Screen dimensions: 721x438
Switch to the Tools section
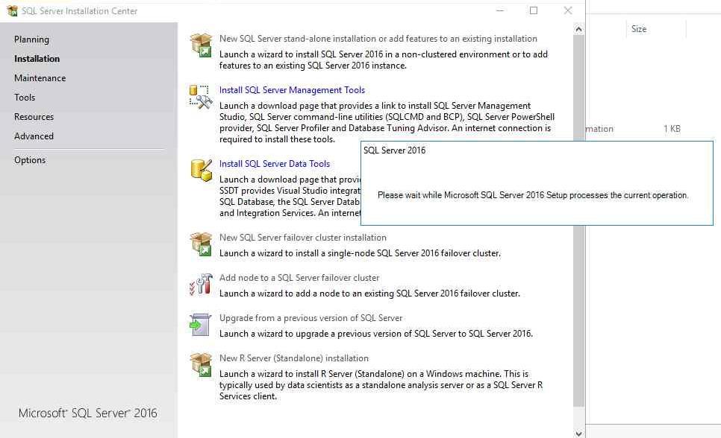tap(25, 98)
